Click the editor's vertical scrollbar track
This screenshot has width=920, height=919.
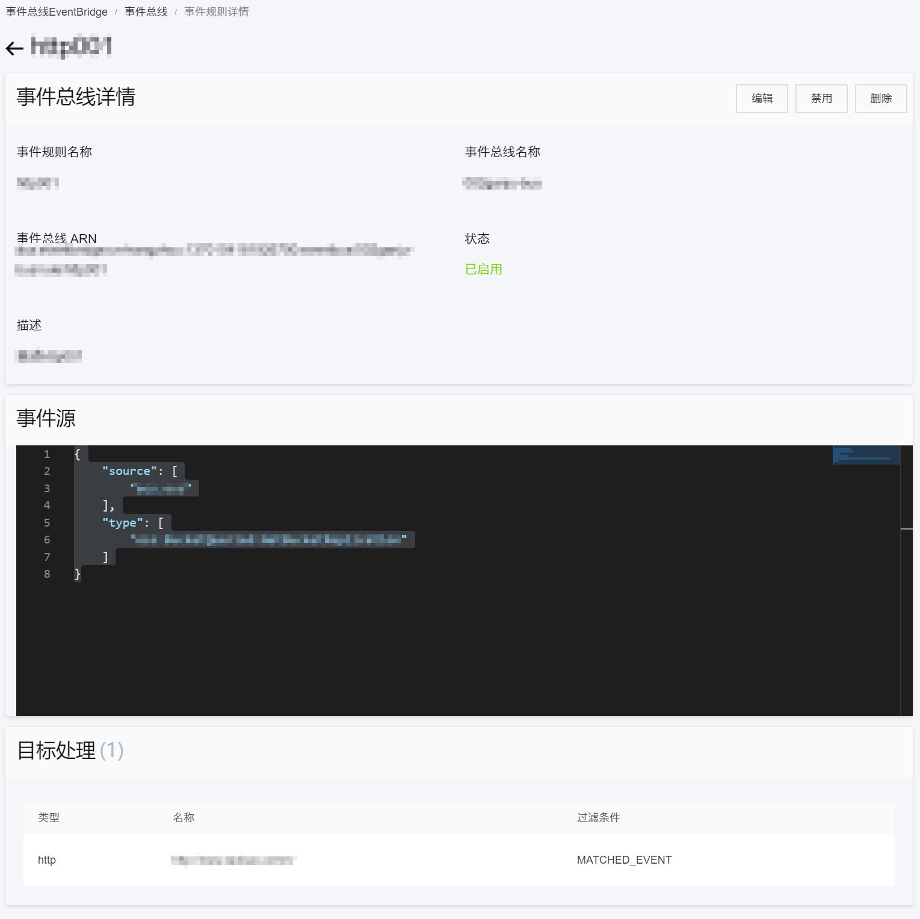point(906,581)
